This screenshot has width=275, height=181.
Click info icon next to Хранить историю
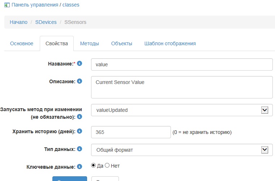pyautogui.click(x=80, y=131)
